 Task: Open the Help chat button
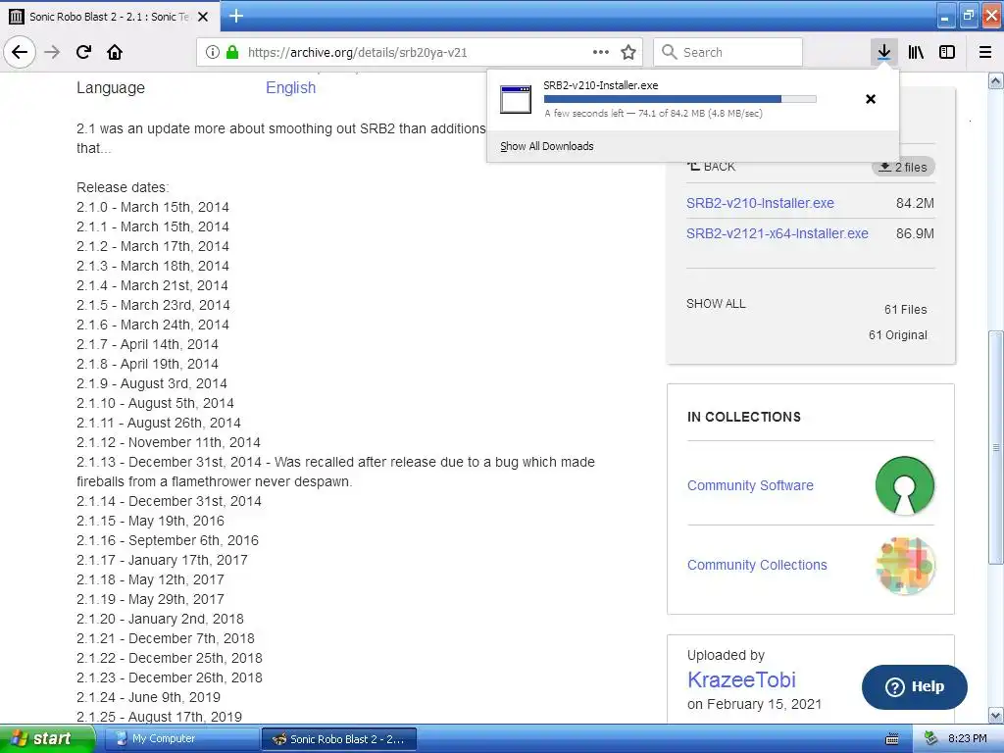pos(915,686)
